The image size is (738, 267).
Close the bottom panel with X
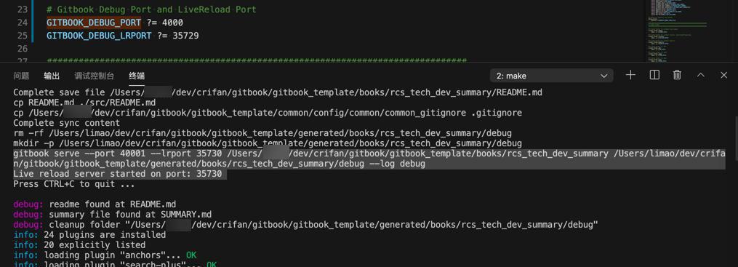pyautogui.click(x=724, y=76)
